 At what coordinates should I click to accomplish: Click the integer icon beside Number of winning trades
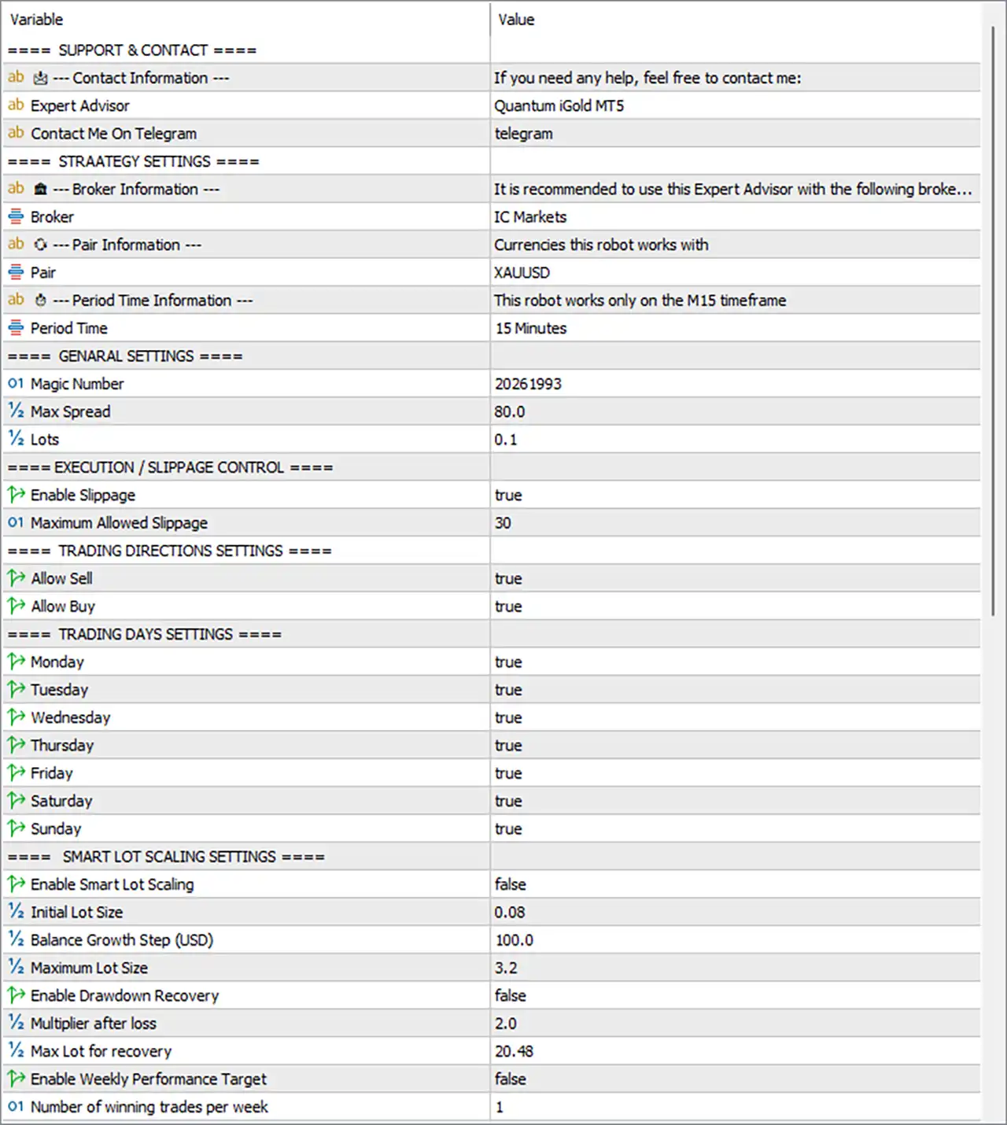tap(16, 1107)
